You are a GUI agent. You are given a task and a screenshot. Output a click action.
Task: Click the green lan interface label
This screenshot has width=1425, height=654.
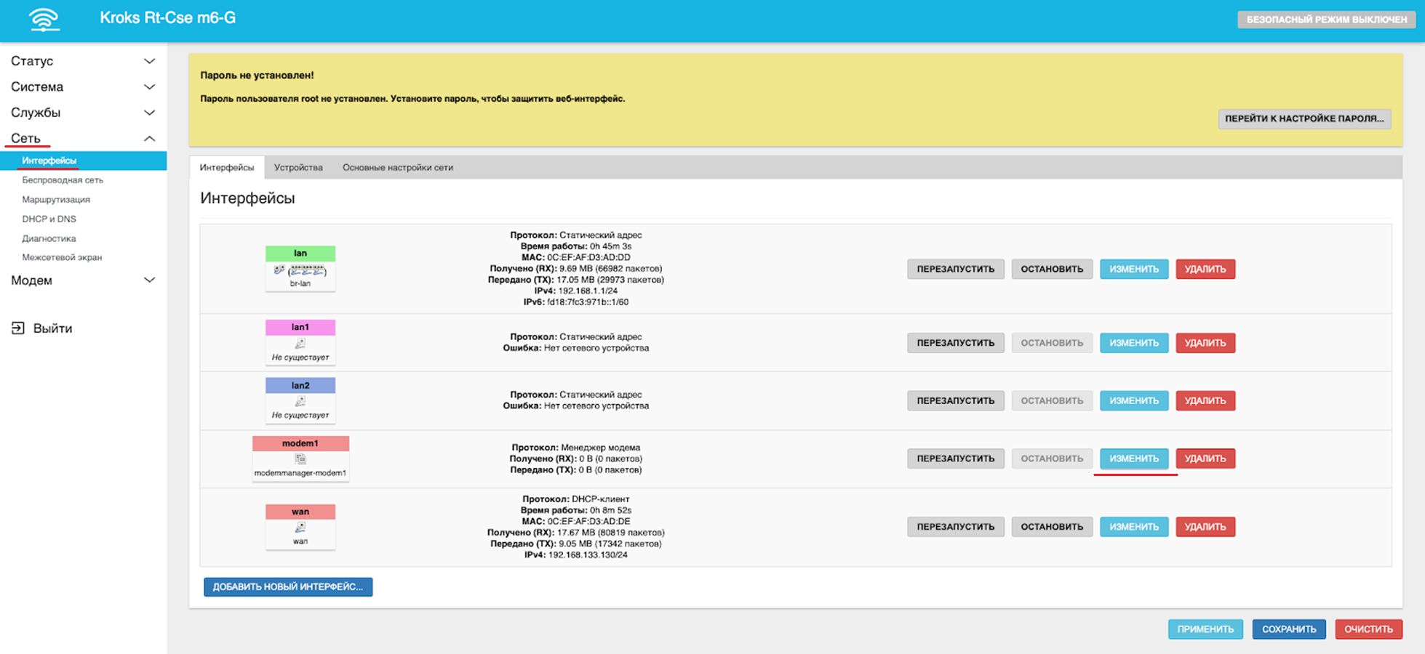click(300, 254)
